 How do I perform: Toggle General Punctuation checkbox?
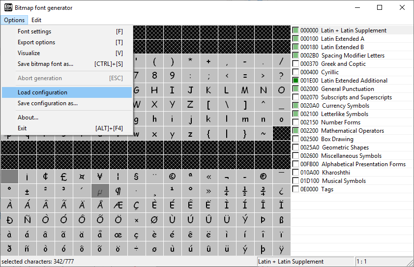296,89
